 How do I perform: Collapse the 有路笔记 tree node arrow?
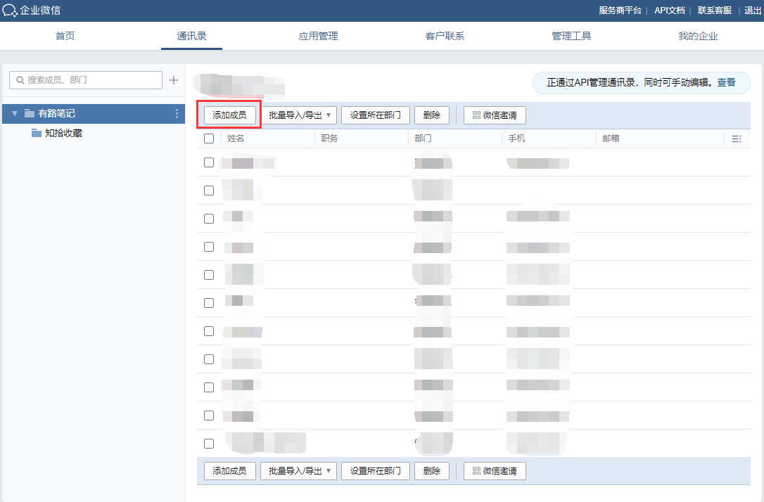pyautogui.click(x=15, y=114)
